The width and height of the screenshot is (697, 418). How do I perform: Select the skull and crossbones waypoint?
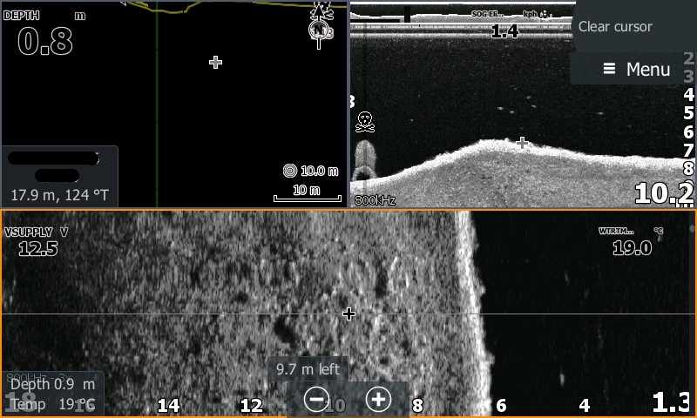pos(365,121)
